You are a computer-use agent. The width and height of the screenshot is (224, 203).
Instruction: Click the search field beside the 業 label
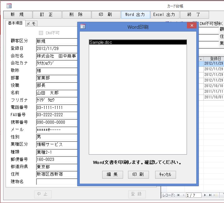click(x=209, y=44)
